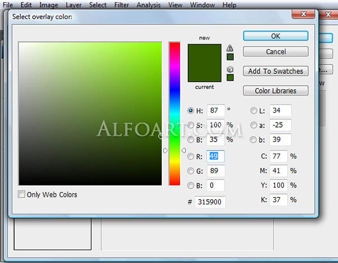
Task: Open the Layer menu
Action: tap(73, 5)
